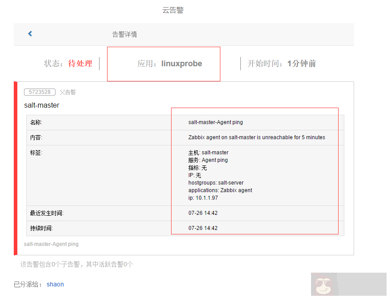
Task: Expand the 应用 linuxprobe panel
Action: (x=164, y=64)
